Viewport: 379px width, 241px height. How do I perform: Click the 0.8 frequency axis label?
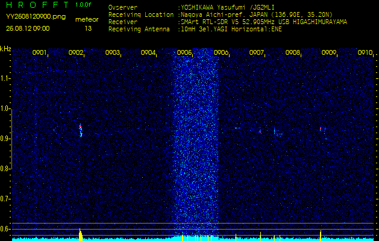[4, 169]
